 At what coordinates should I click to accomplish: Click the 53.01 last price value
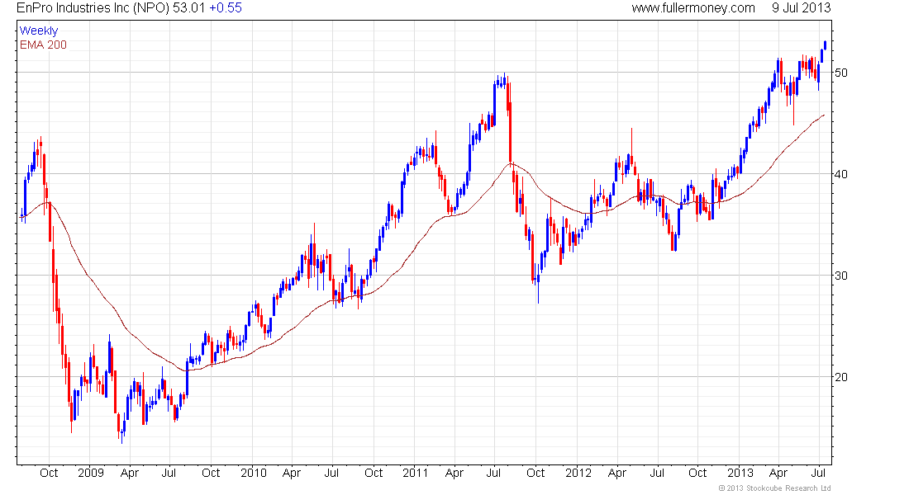[189, 8]
